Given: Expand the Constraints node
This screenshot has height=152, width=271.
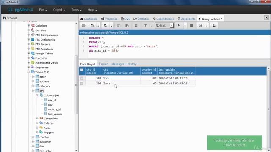Looking at the screenshot, I should click(x=37, y=118).
